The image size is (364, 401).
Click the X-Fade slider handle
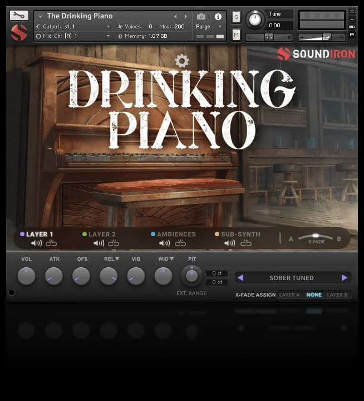click(316, 235)
